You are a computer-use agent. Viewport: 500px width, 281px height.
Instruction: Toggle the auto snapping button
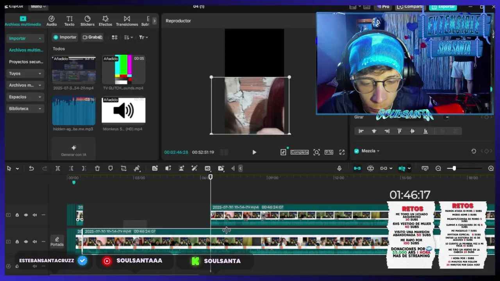pyautogui.click(x=370, y=168)
